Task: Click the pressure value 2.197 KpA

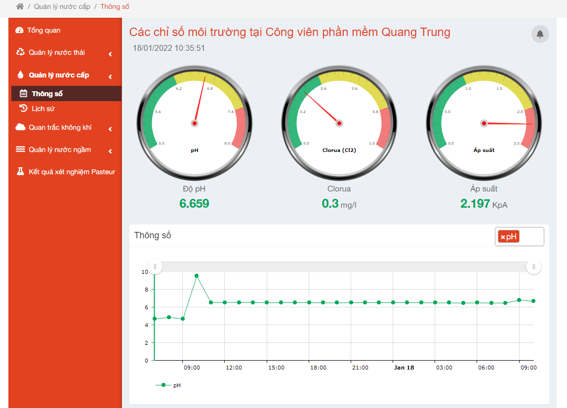Action: (x=484, y=204)
